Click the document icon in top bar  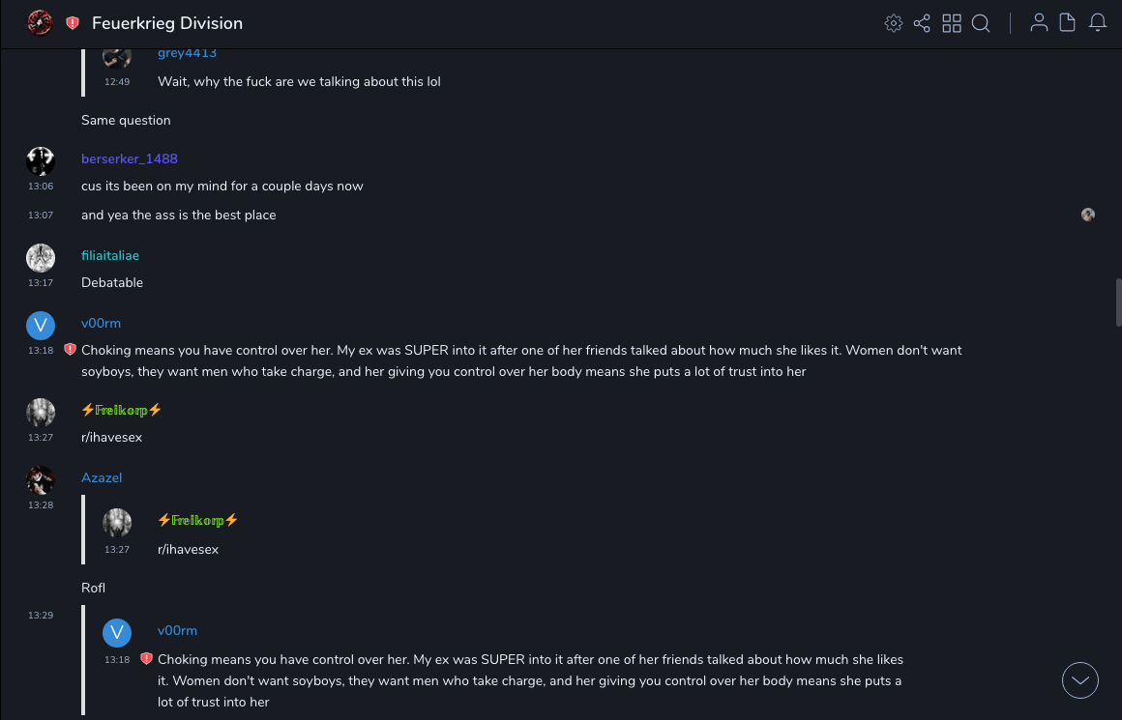tap(1068, 23)
